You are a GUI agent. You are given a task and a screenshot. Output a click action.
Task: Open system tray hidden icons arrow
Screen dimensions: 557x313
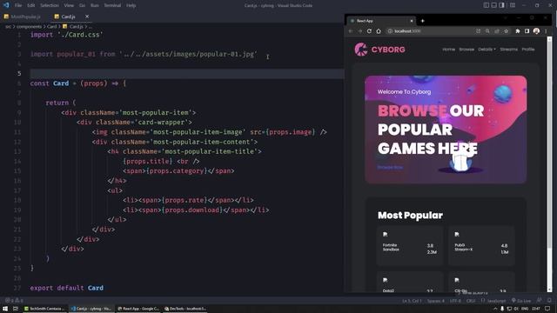point(495,309)
